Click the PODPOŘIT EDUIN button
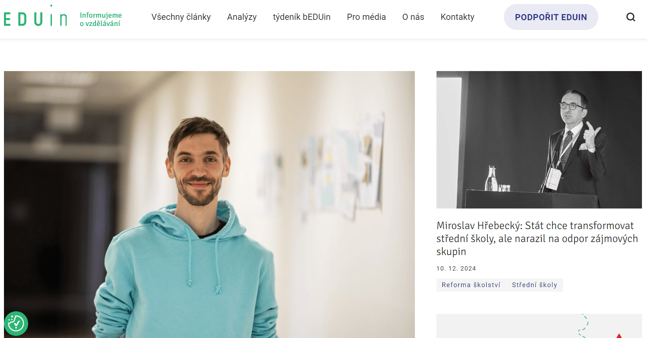This screenshot has height=338, width=647. point(551,17)
